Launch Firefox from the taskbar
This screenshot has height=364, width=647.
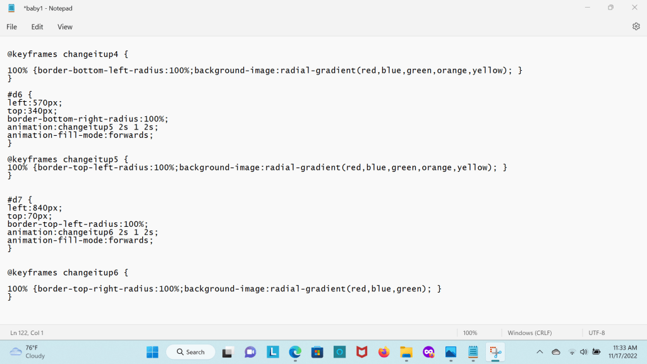tap(384, 352)
